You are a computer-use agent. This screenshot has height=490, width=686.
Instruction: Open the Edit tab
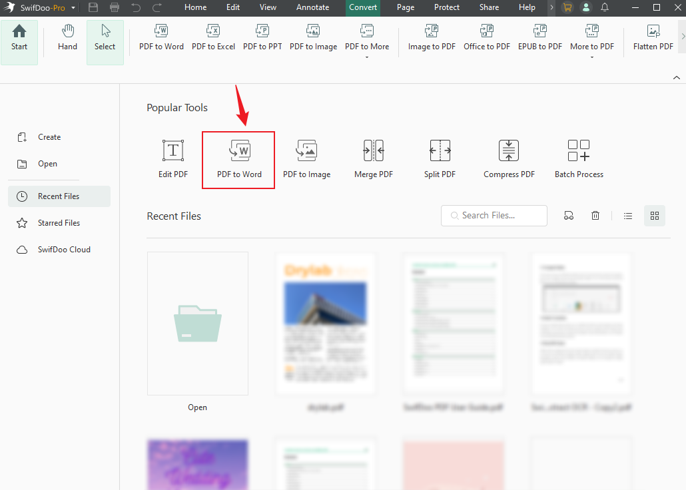(233, 7)
